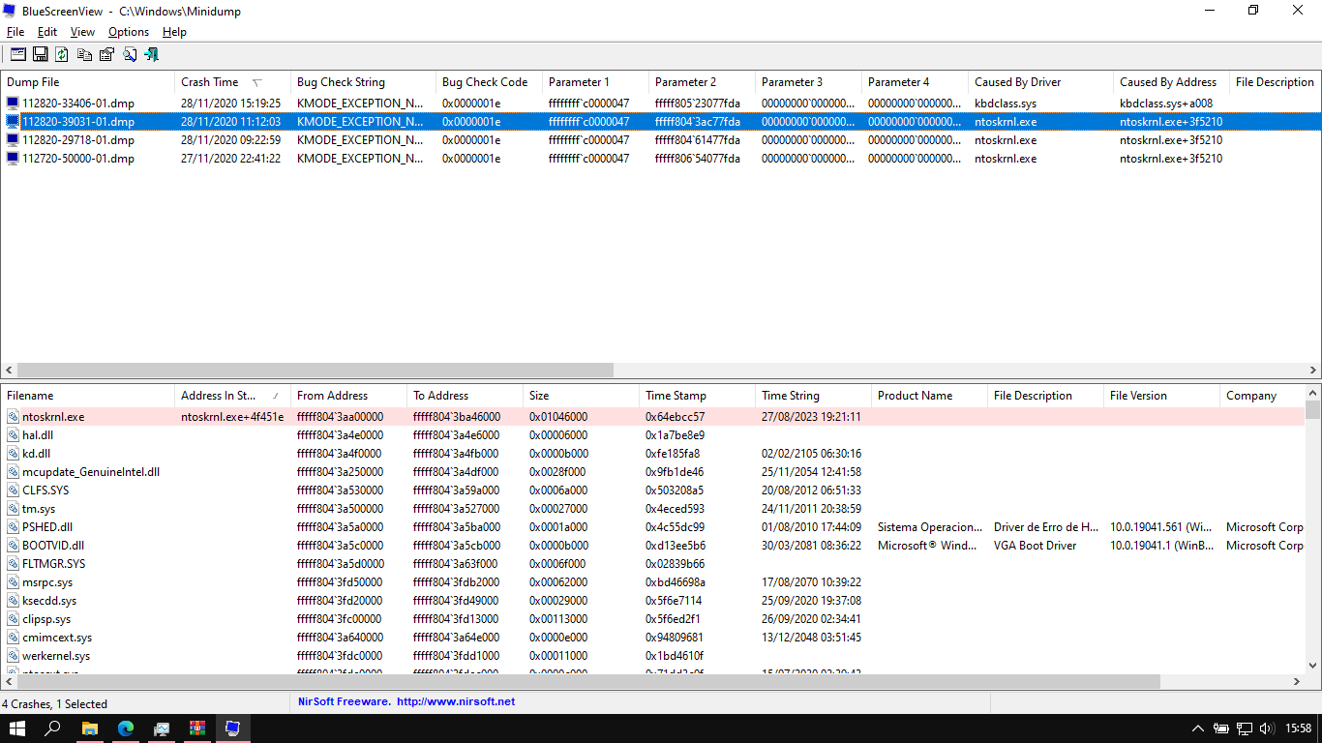Select the kd.dll driver row
The width and height of the screenshot is (1322, 743).
652,454
